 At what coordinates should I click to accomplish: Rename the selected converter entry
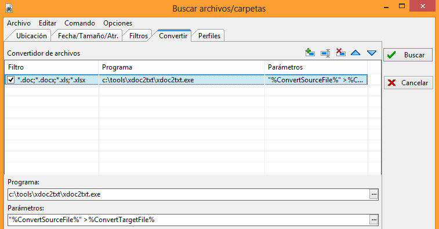click(325, 53)
